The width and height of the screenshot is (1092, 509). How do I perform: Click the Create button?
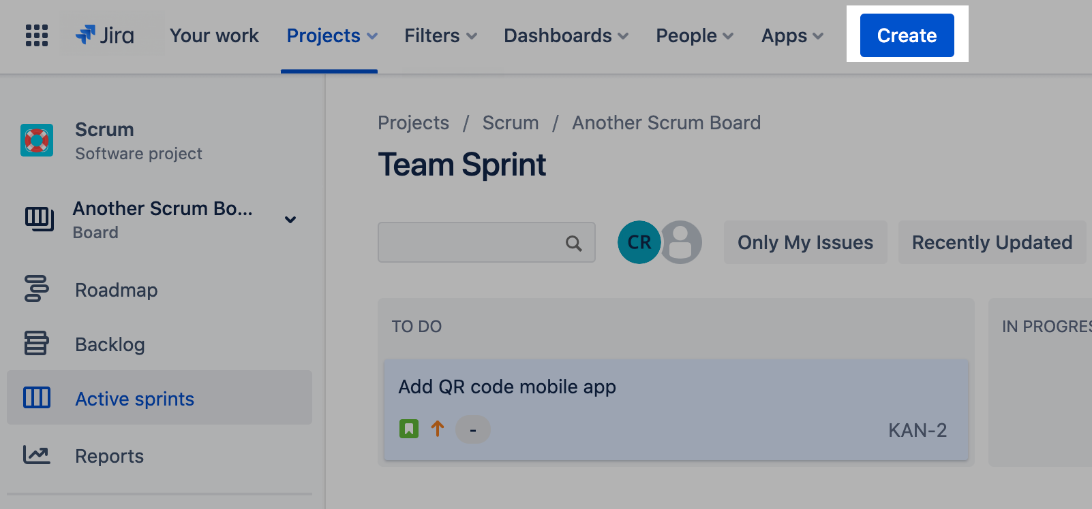[906, 35]
